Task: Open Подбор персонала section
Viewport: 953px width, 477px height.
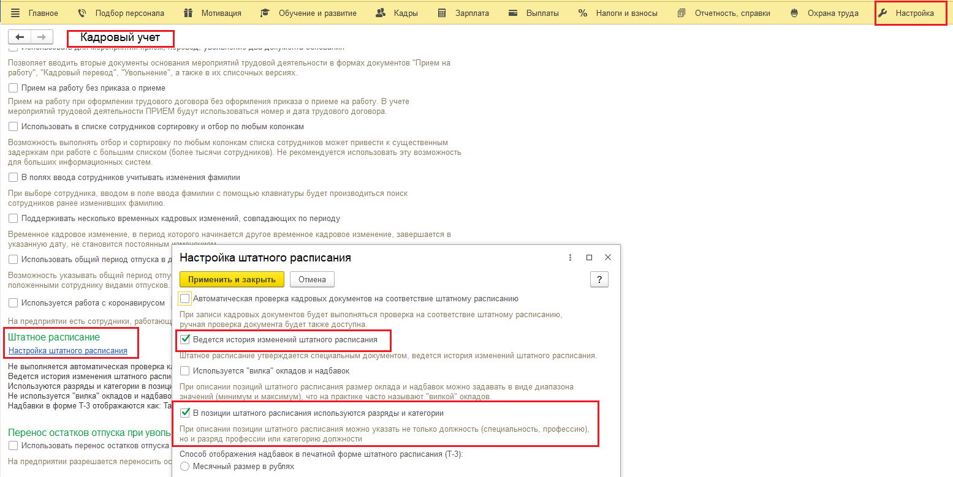Action: [x=121, y=13]
